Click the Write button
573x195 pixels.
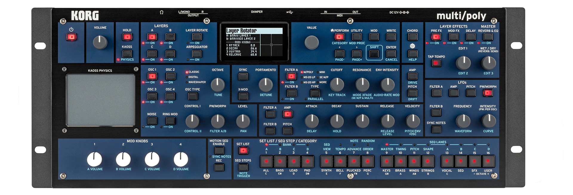tap(391, 37)
